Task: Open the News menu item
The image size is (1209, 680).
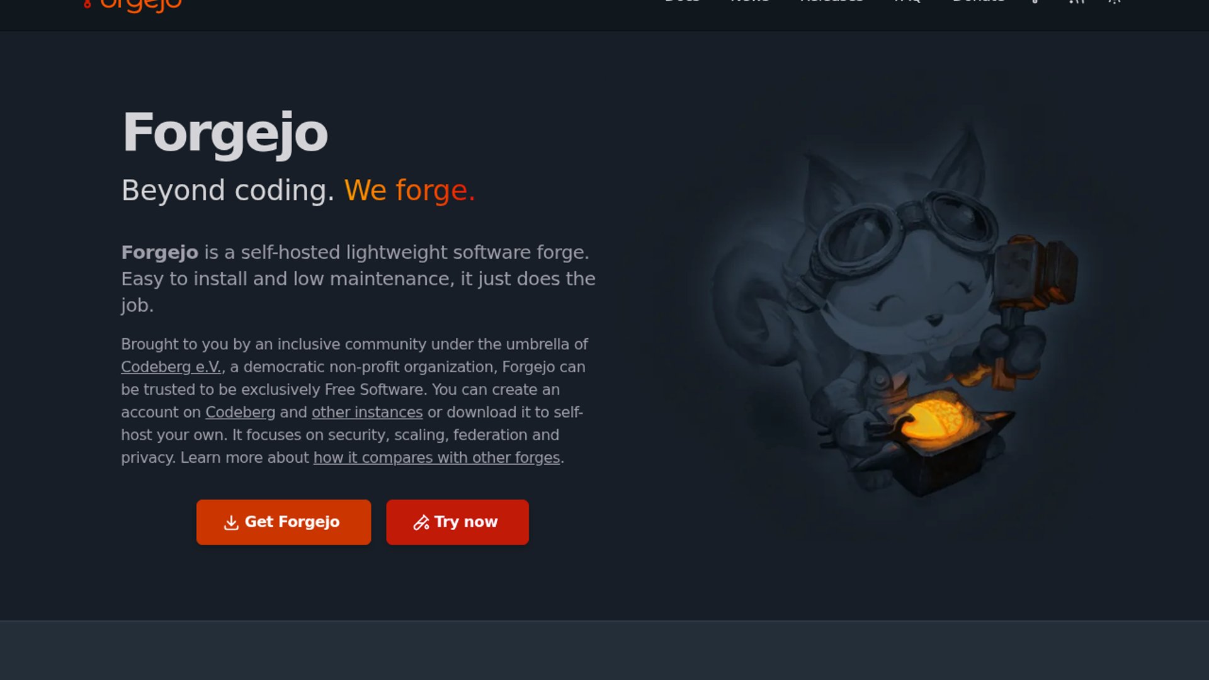Action: [749, 2]
